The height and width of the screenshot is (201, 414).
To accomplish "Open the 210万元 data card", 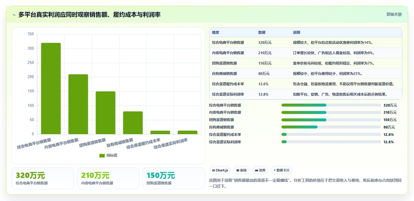I will click(108, 178).
